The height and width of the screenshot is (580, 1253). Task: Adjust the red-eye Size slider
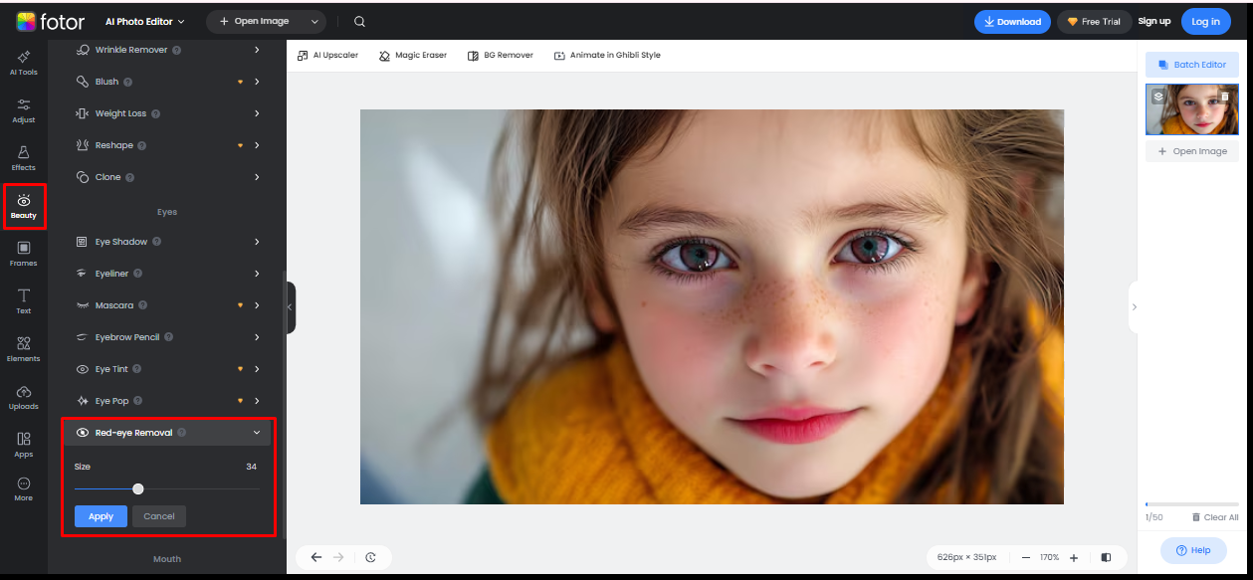click(137, 488)
